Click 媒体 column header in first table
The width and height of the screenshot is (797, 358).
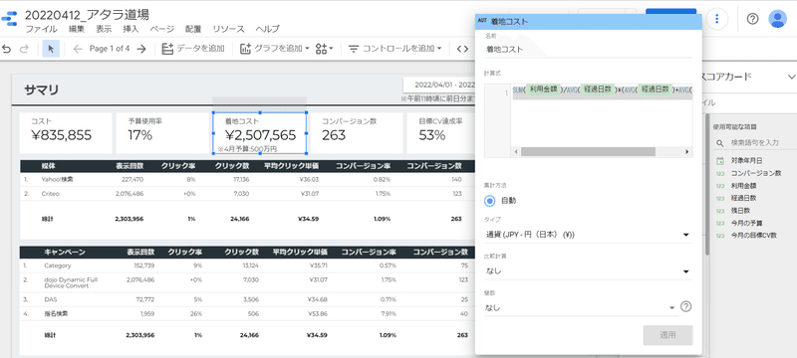(x=48, y=166)
